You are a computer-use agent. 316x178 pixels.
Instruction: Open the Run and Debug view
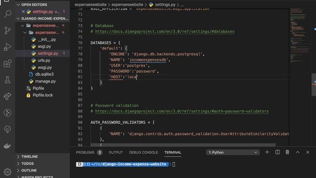pos(7,47)
